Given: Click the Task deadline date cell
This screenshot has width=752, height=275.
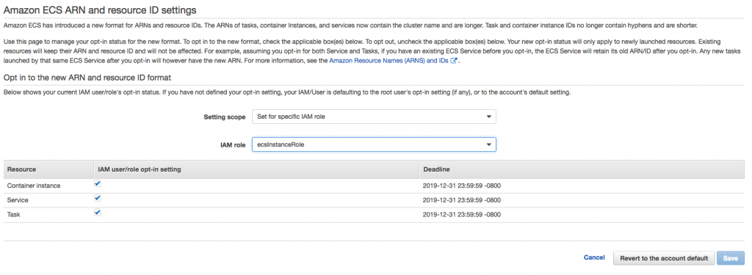Looking at the screenshot, I should pyautogui.click(x=462, y=215).
